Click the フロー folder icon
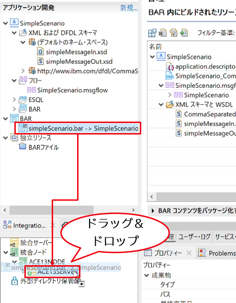The width and height of the screenshot is (236, 303). 23,80
